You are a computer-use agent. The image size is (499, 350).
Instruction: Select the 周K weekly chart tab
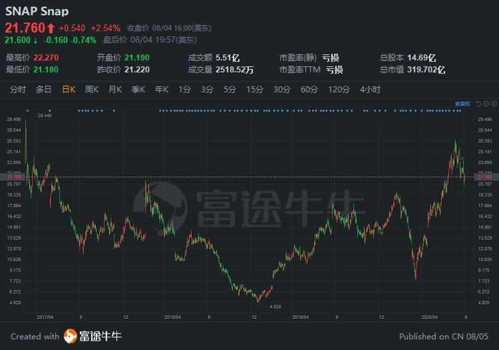pos(92,90)
